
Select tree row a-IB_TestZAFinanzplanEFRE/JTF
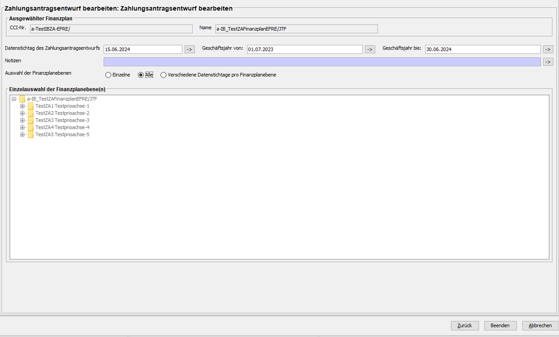point(62,99)
